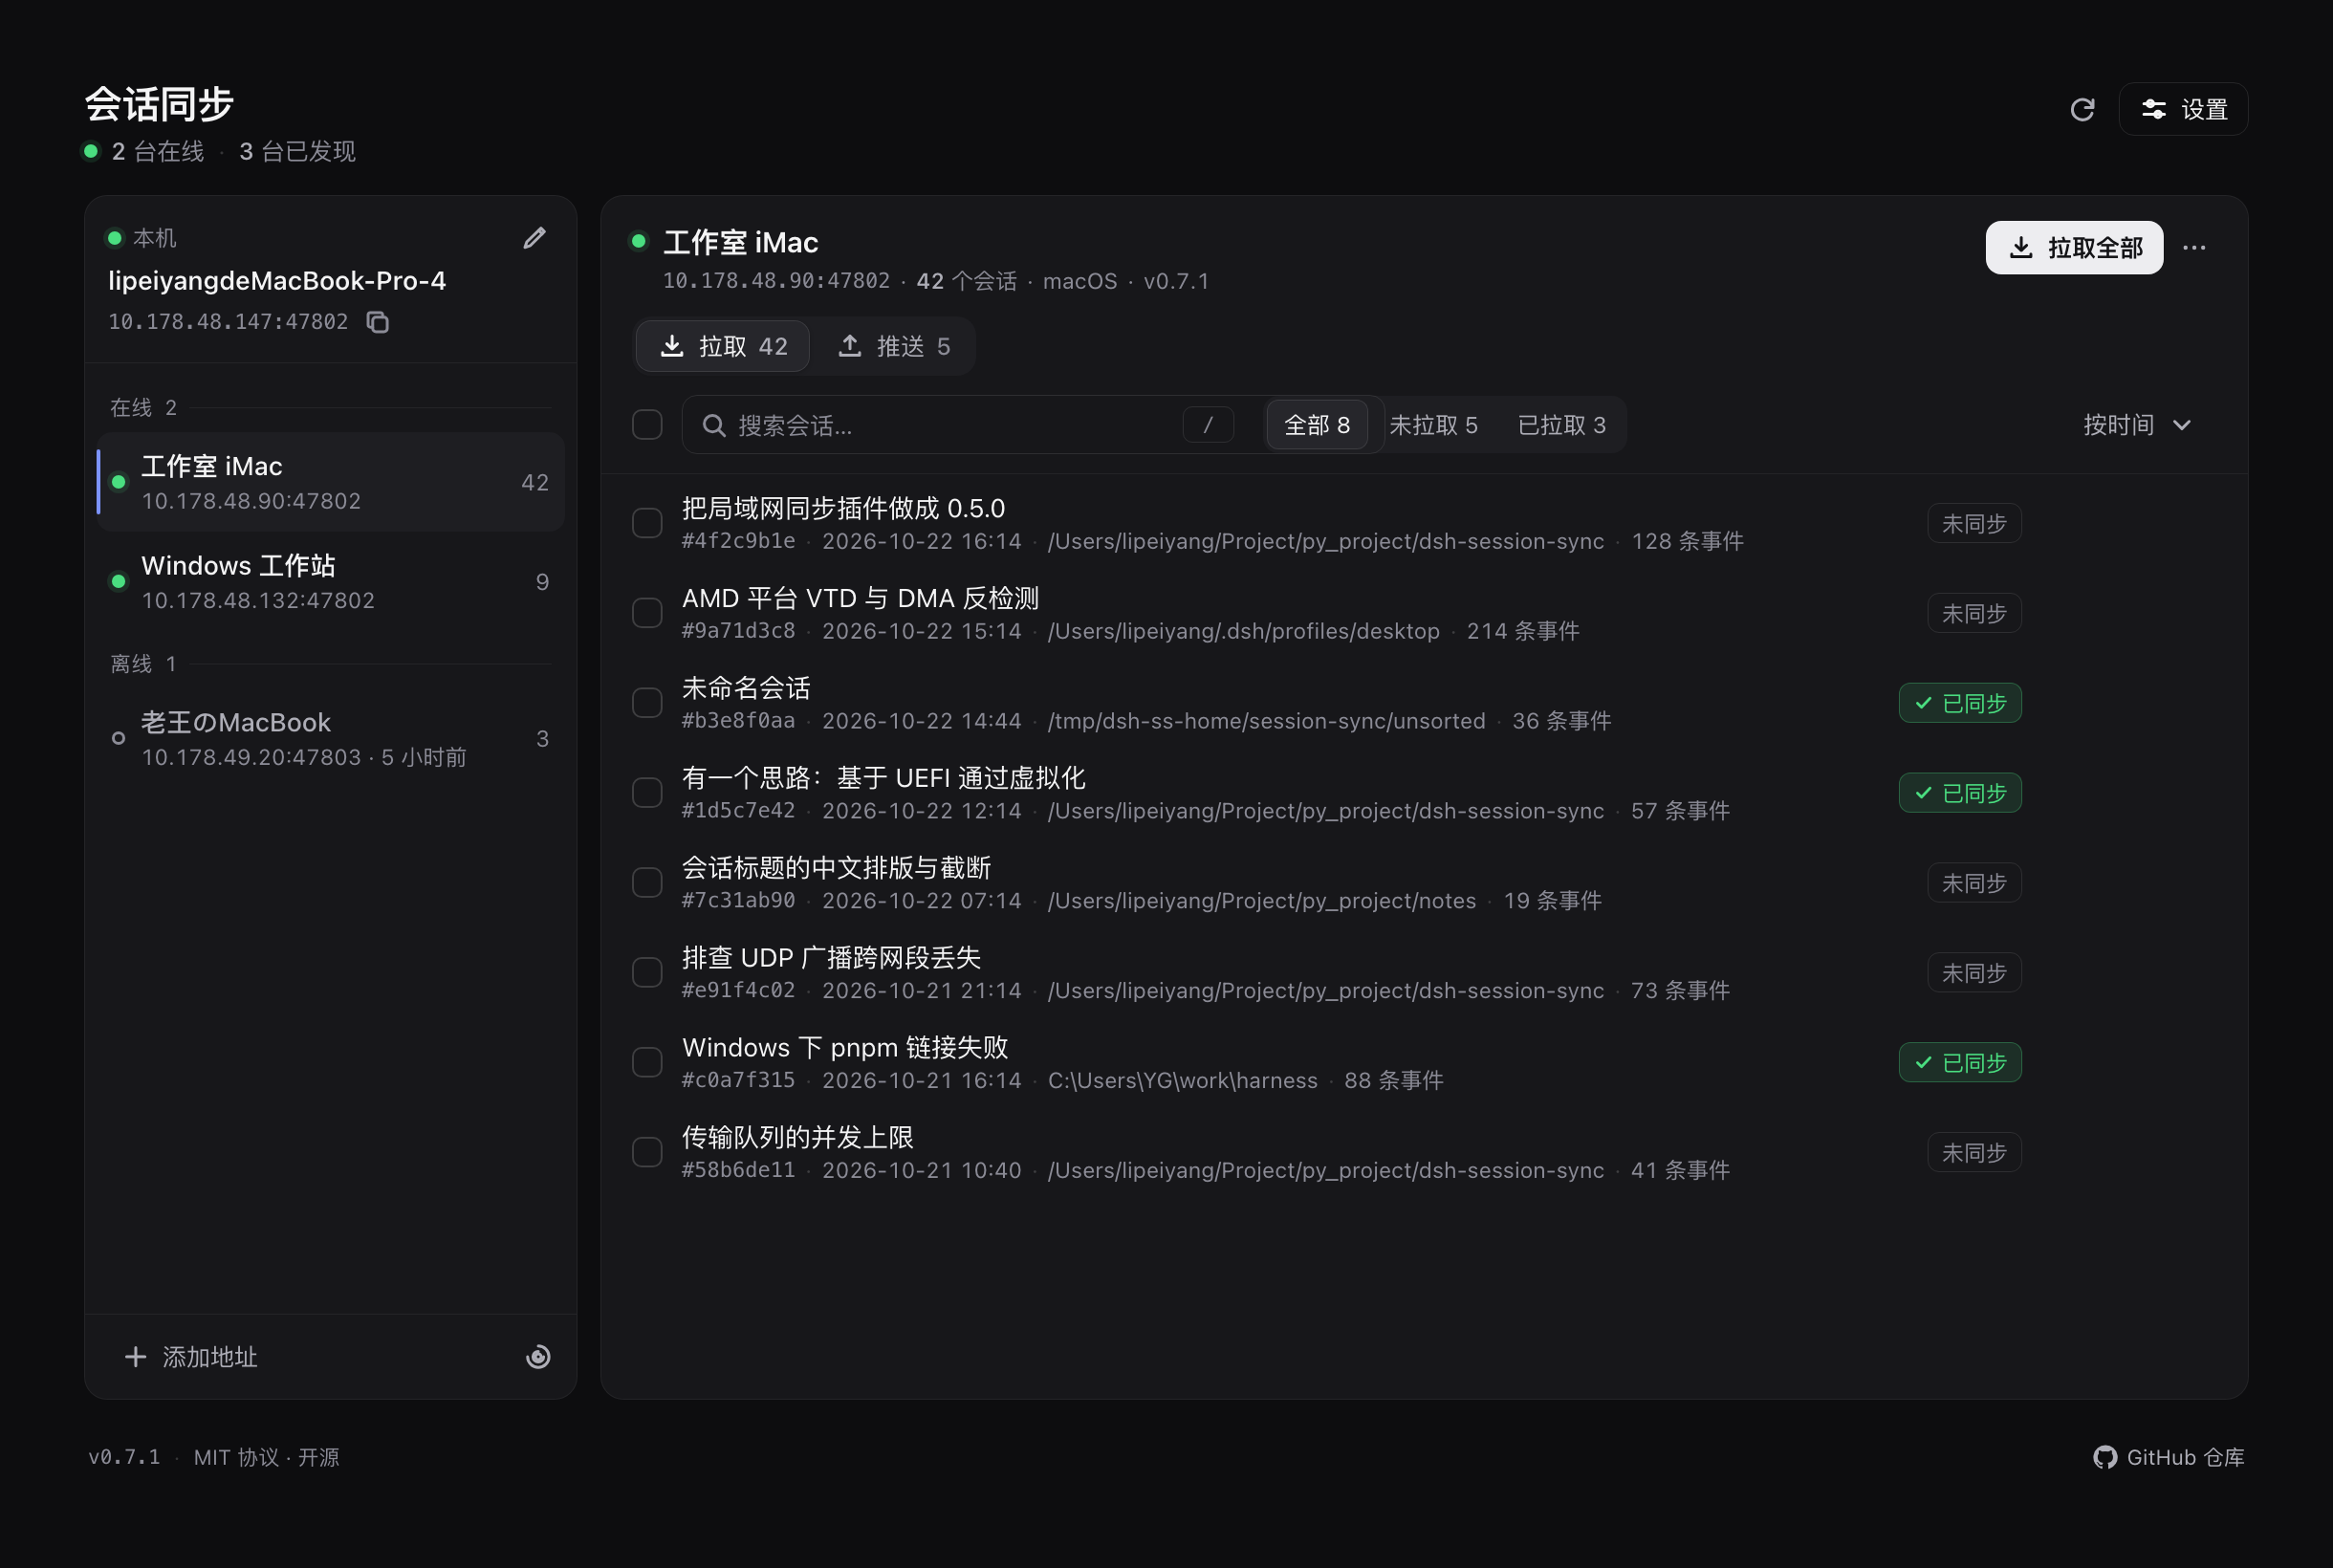Click the refresh icon near 设置

click(x=2082, y=109)
